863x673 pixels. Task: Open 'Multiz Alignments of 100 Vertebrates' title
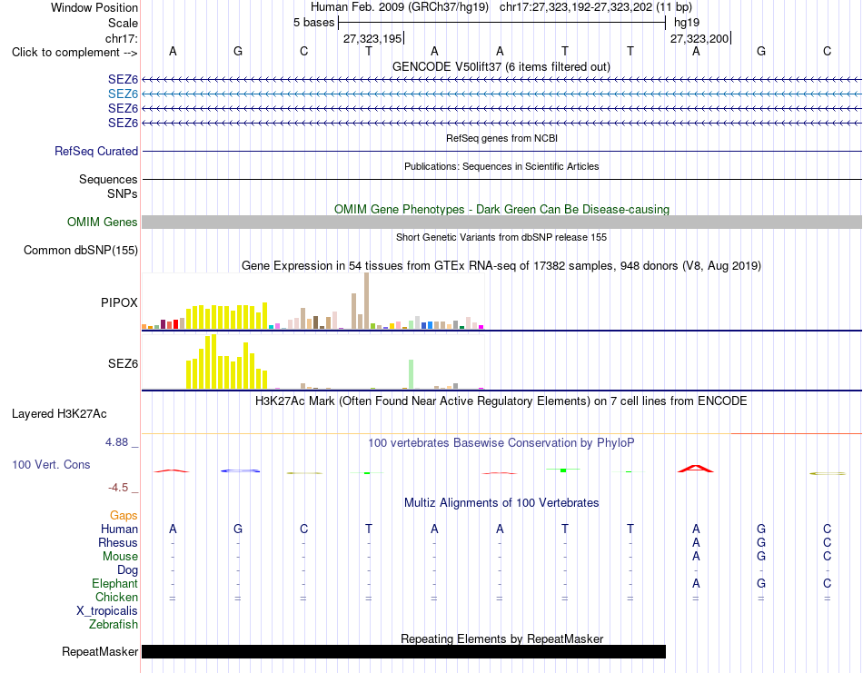[x=501, y=502]
